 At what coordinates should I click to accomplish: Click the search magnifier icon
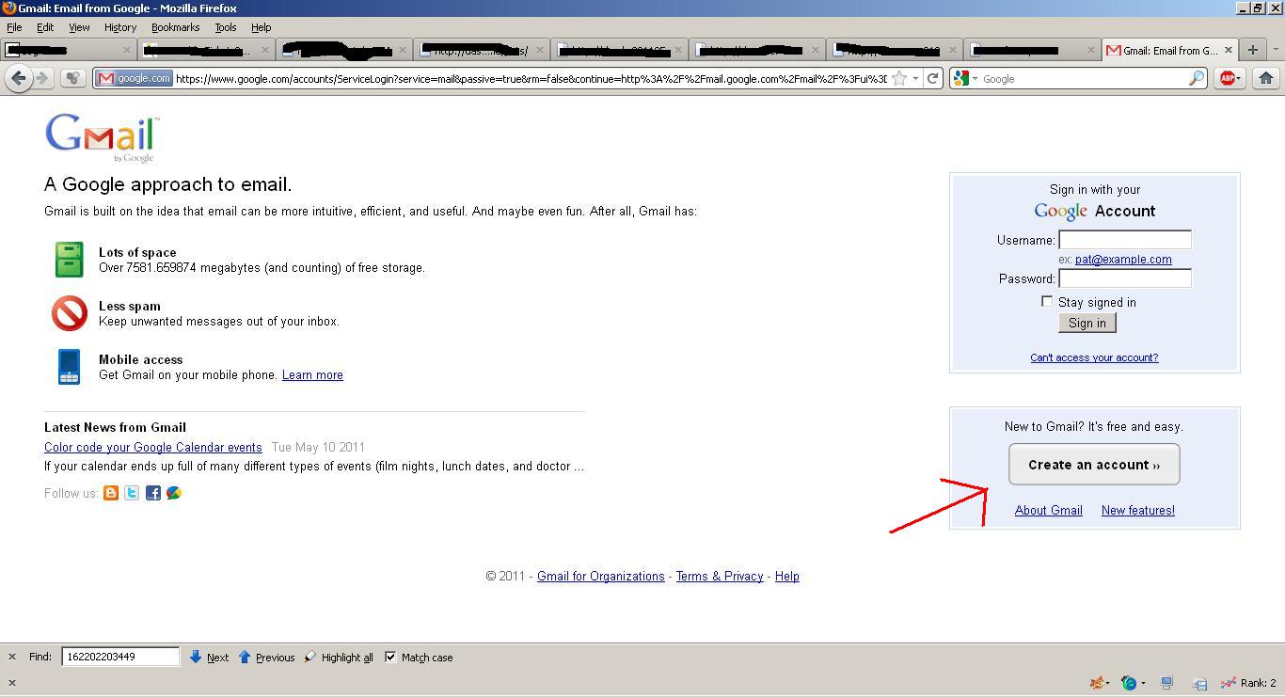[x=1197, y=78]
